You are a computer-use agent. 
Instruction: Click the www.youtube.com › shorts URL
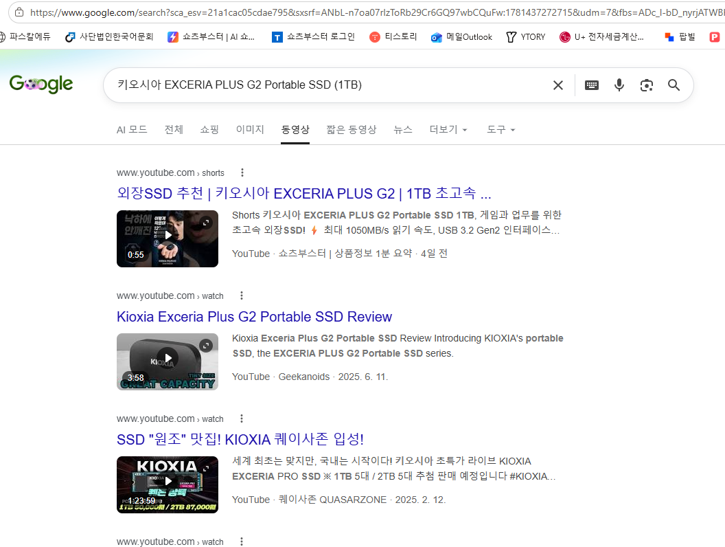tap(170, 172)
